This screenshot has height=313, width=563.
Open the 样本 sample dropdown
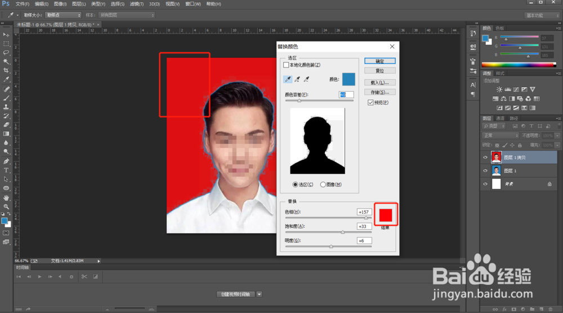pos(126,15)
